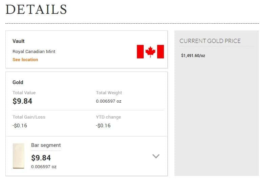
Task: Select the -$0.16 total gain/loss value
Action: pyautogui.click(x=20, y=126)
